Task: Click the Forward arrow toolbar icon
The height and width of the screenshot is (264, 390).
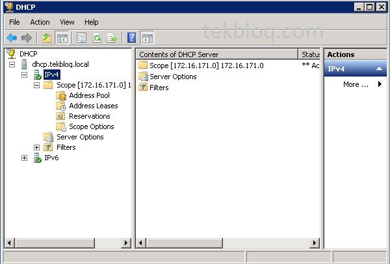Action: [27, 38]
